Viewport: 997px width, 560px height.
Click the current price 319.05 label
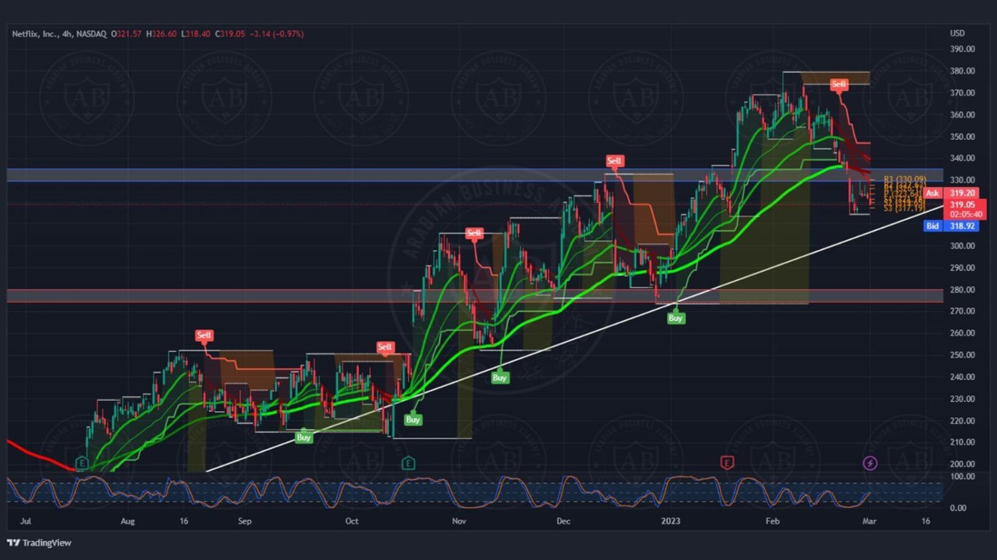click(962, 205)
